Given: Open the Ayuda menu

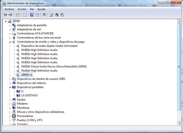Looking at the screenshot, I should 41,9.
